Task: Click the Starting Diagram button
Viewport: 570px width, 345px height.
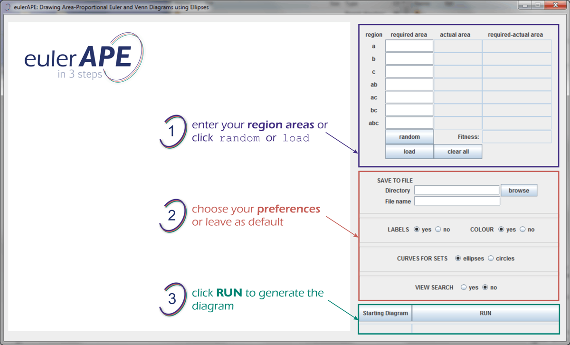Action: [x=385, y=313]
